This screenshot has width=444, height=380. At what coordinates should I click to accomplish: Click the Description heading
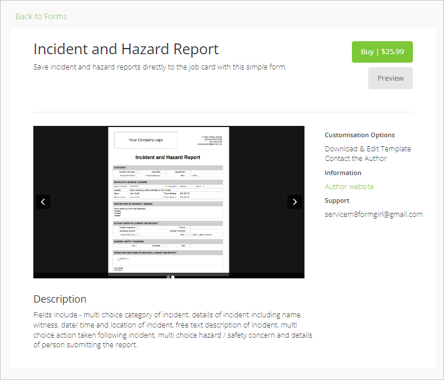[x=60, y=299]
